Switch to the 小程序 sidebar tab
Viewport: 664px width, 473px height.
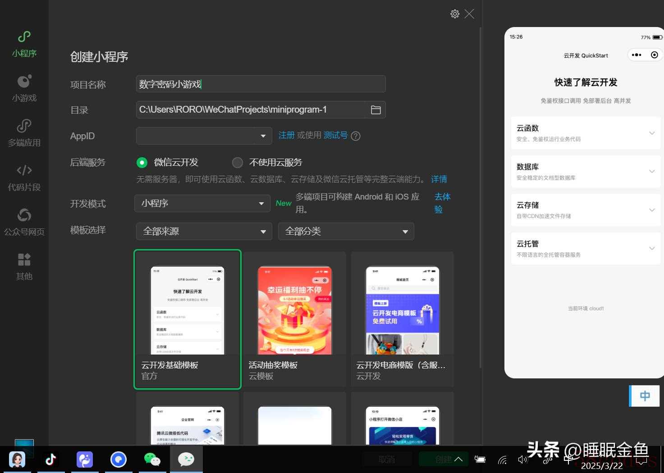click(x=24, y=44)
